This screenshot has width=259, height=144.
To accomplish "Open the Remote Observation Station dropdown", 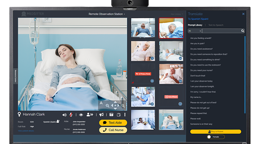I will click(x=107, y=14).
